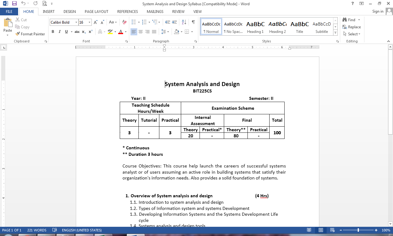Screen dimensions: 393x236
Task: Open the Borders dropdown arrow
Action: pyautogui.click(x=192, y=32)
